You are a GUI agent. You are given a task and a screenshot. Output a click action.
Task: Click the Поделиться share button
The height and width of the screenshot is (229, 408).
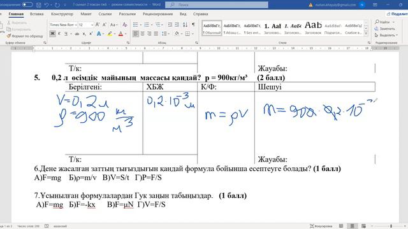click(x=397, y=14)
